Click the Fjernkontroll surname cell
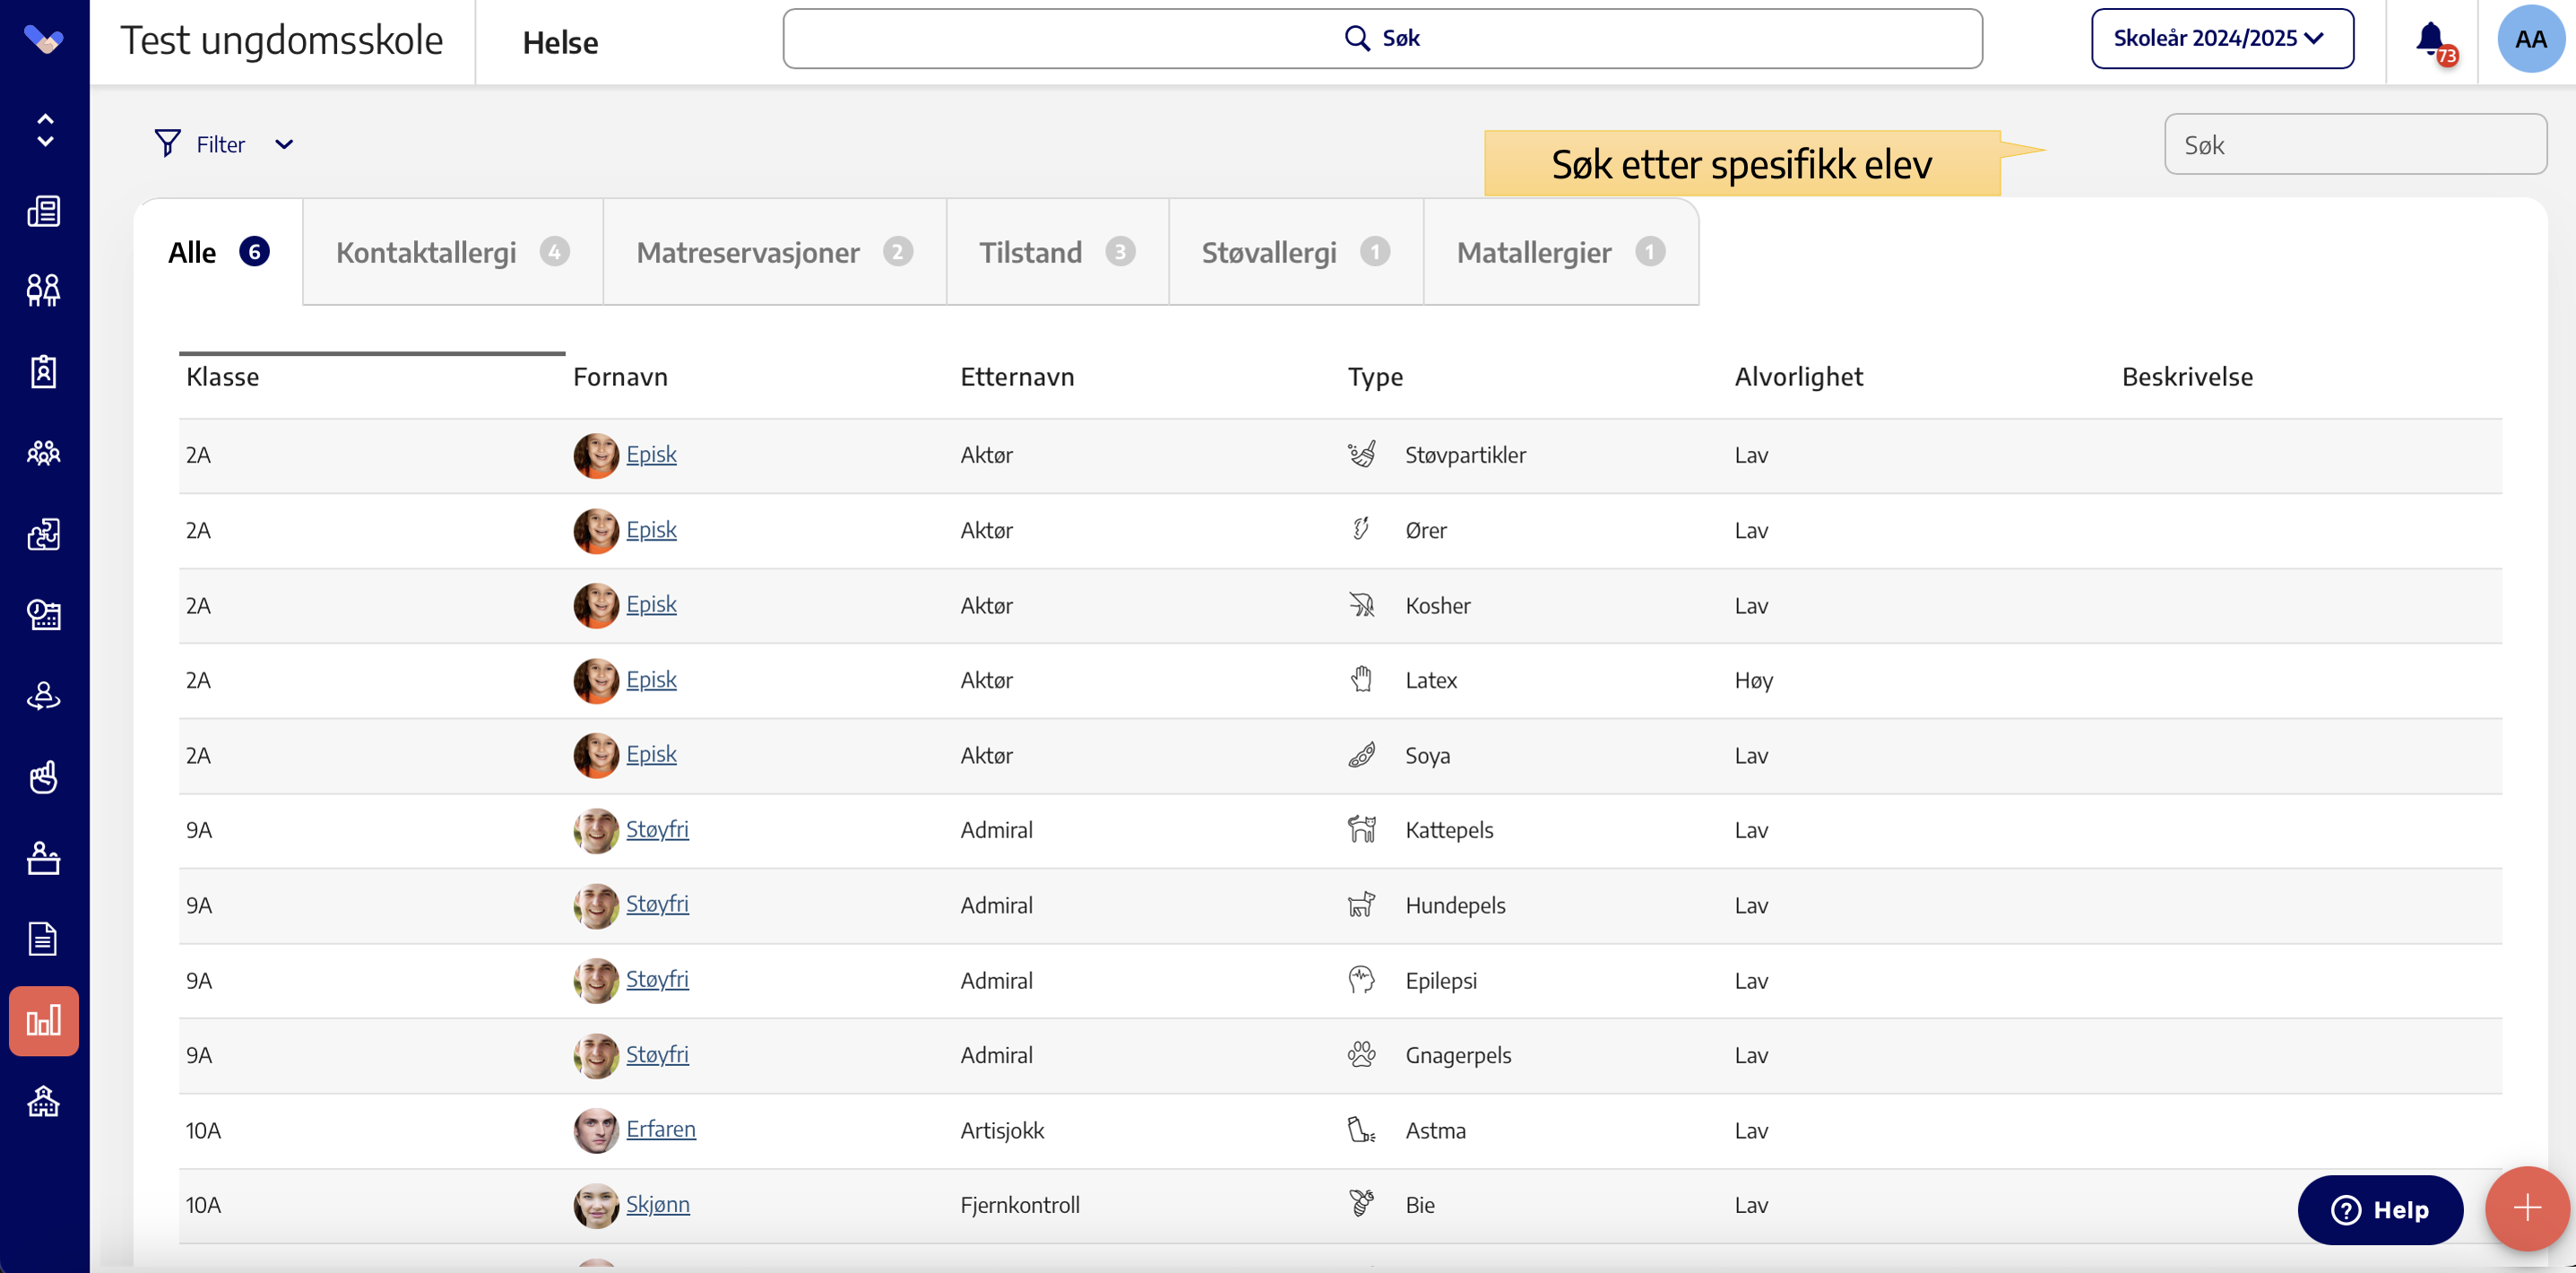Image resolution: width=2576 pixels, height=1273 pixels. (x=1020, y=1205)
